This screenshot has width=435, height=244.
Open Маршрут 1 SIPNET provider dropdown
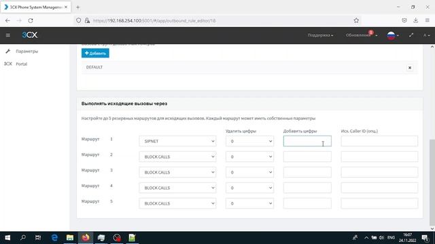pyautogui.click(x=177, y=141)
